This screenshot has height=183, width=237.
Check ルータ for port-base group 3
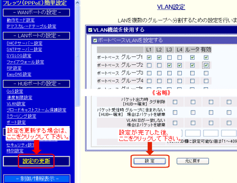[192, 73]
